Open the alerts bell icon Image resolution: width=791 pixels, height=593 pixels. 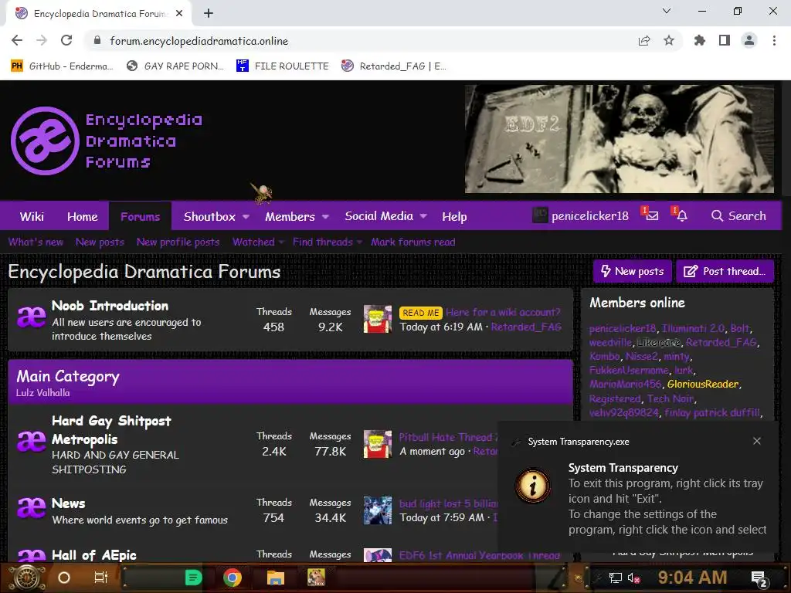tap(681, 215)
